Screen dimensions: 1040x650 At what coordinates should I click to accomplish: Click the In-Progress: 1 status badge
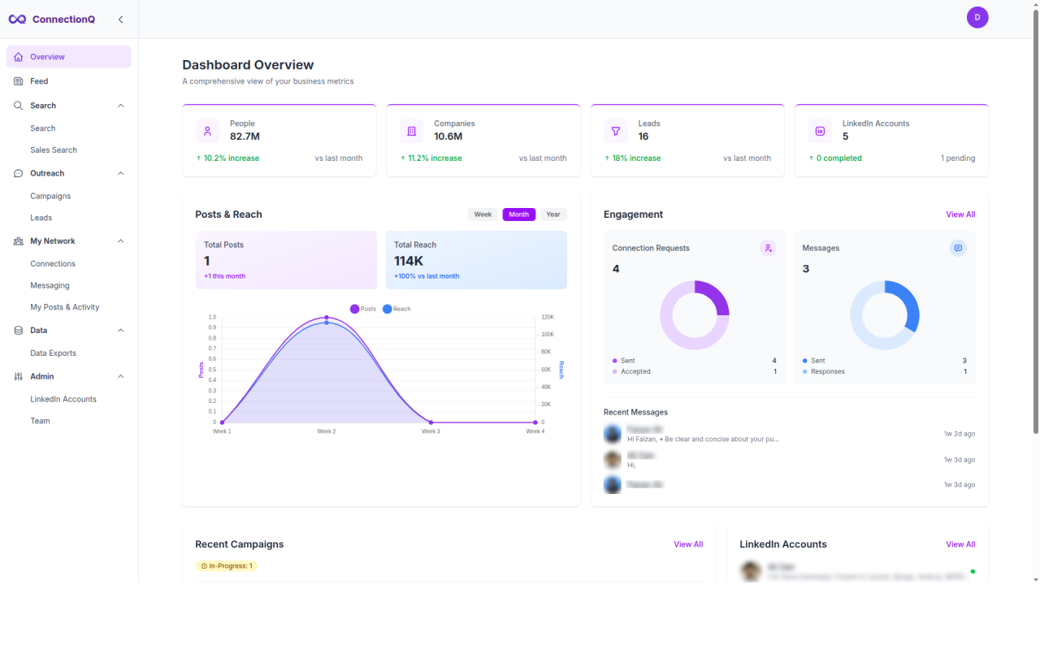pos(227,565)
